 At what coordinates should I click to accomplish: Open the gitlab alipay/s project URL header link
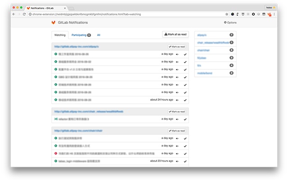click(76, 47)
